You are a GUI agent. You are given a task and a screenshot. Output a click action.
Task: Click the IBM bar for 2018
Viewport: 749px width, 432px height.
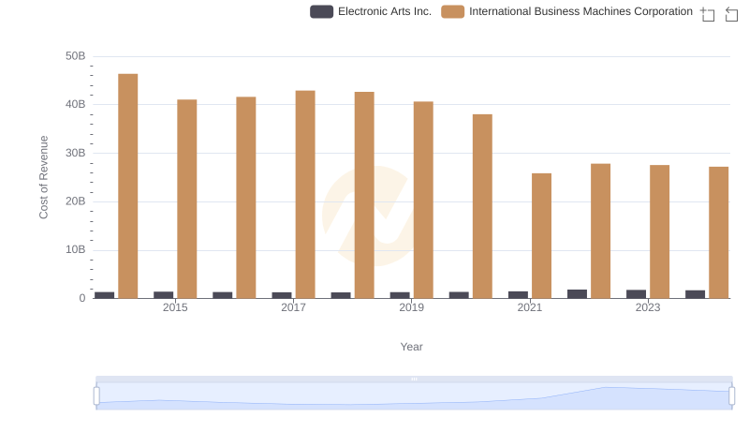pyautogui.click(x=364, y=195)
